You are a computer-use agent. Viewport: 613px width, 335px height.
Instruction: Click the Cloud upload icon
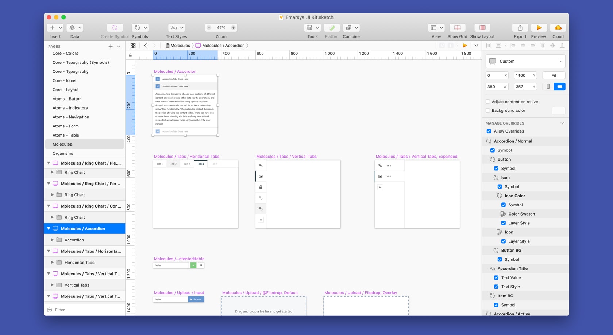[x=558, y=28]
